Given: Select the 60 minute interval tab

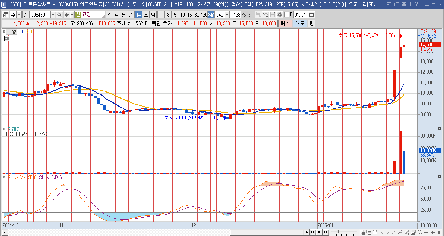Looking at the screenshot, I should 197,15.
